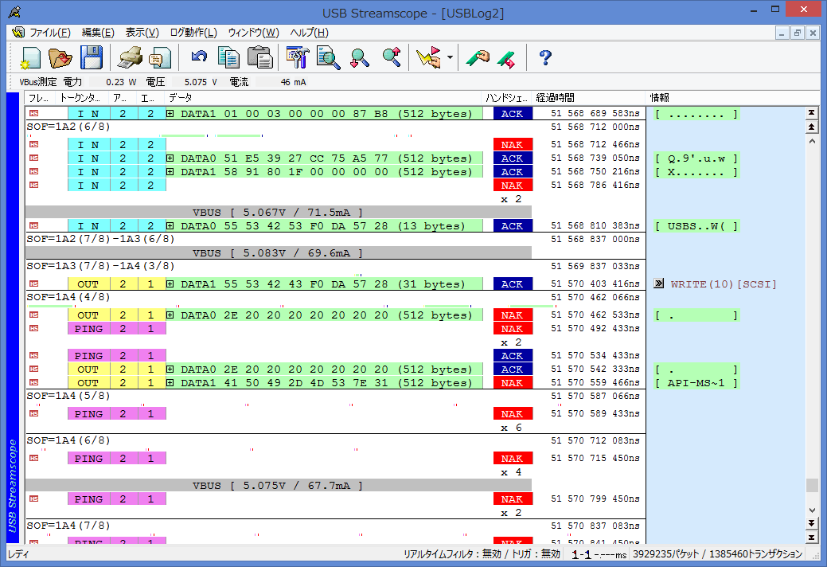Set a bookmark with the green ribbon hand icon

478,57
